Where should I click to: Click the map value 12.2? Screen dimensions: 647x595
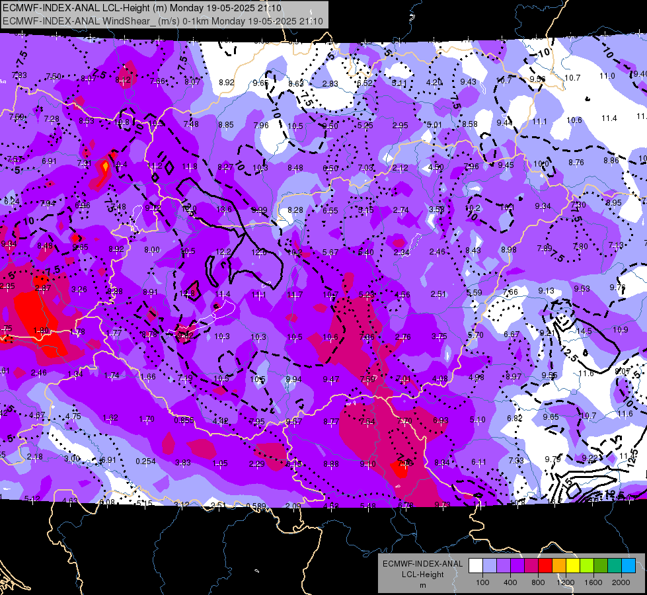pos(223,252)
